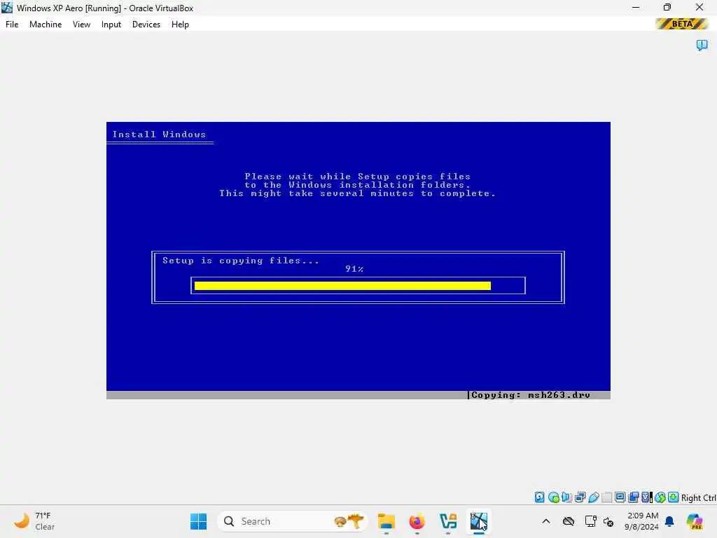Viewport: 717px width, 538px height.
Task: Click the taskbar Search box
Action: [x=293, y=521]
